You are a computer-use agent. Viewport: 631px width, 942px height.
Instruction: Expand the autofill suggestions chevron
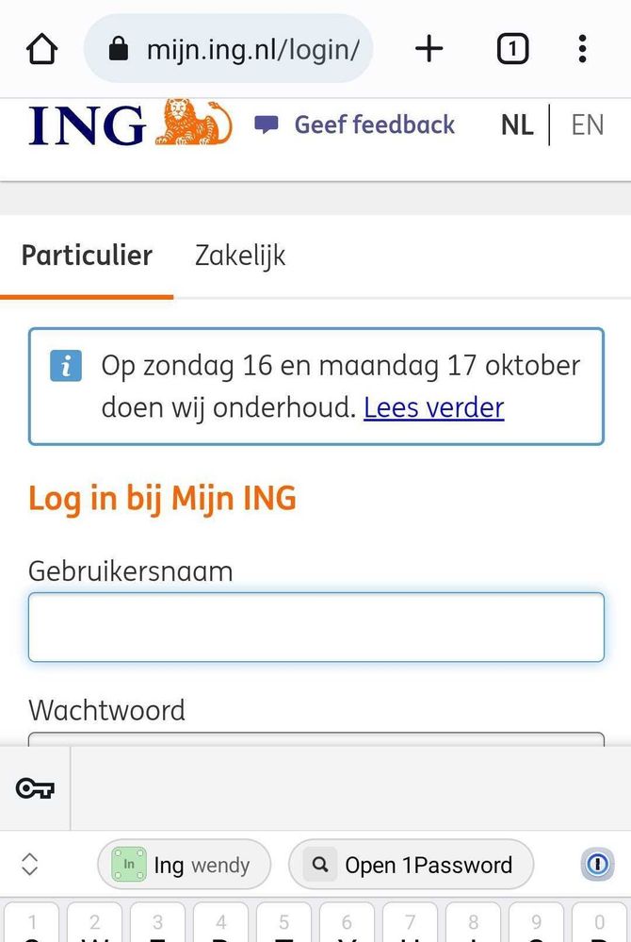click(29, 865)
